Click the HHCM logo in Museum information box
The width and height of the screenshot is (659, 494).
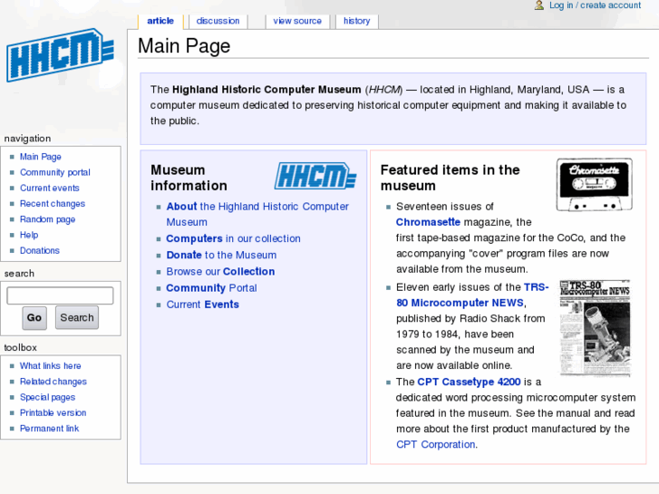(315, 176)
